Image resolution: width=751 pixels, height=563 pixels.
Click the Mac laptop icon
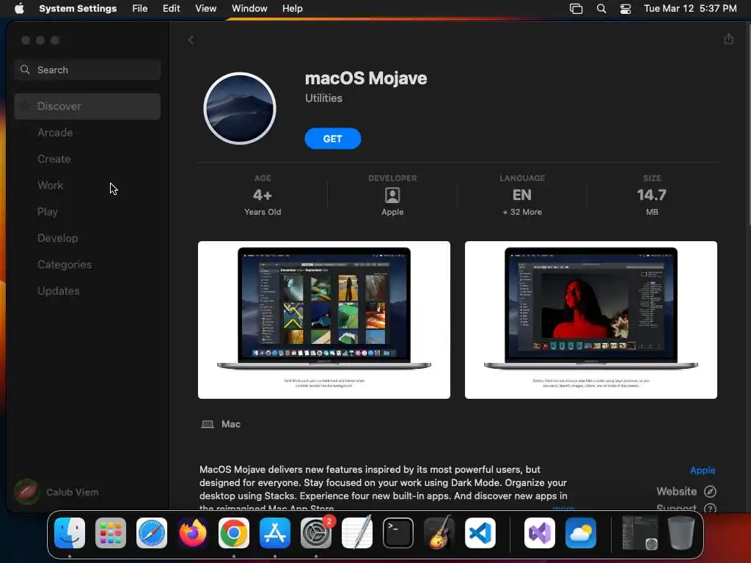208,424
